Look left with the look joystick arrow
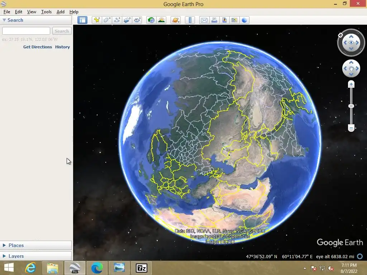Screen dimensions: 367x275 click(345, 43)
